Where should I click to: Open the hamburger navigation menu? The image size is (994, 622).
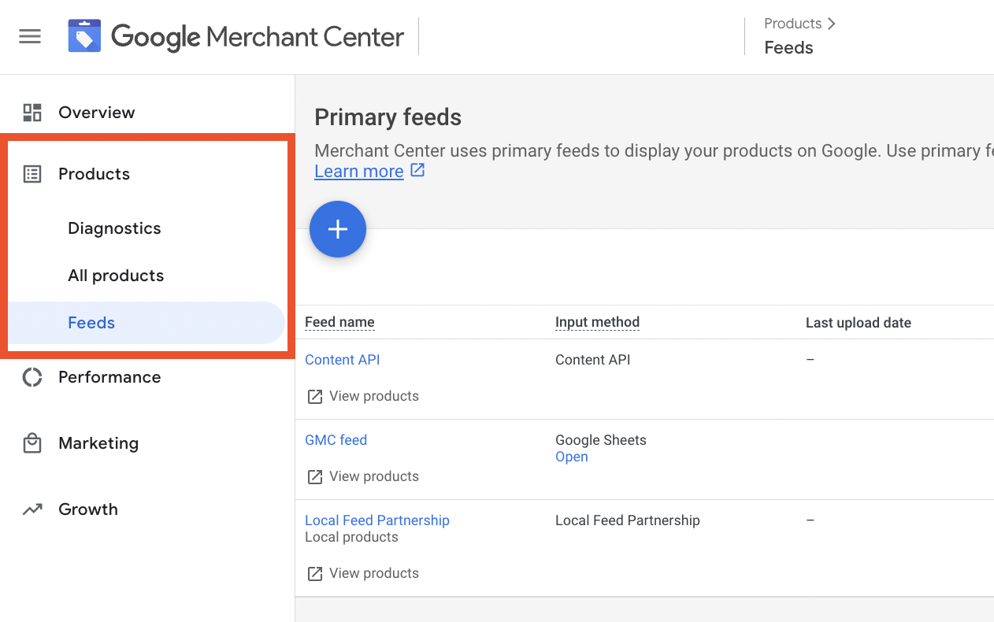30,37
